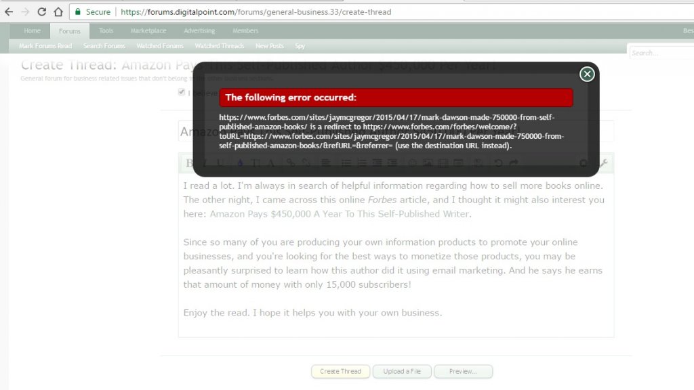Click the 'The following error occurred:' red header
694x390 pixels.
tap(396, 97)
